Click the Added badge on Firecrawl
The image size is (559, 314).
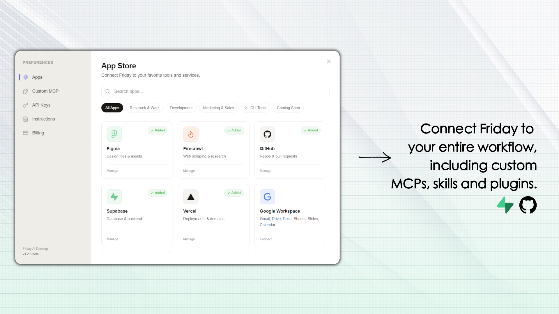234,130
